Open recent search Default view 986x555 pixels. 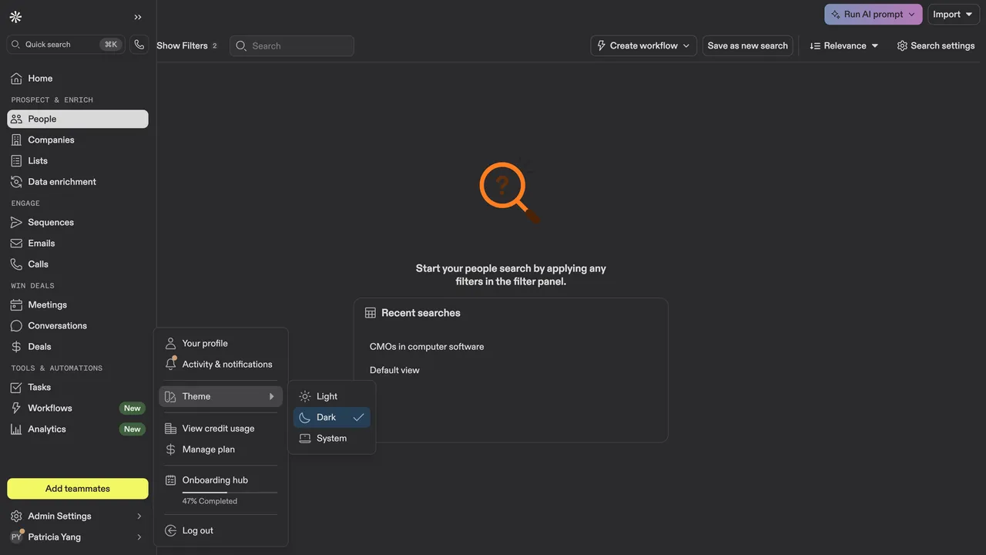[x=394, y=371]
